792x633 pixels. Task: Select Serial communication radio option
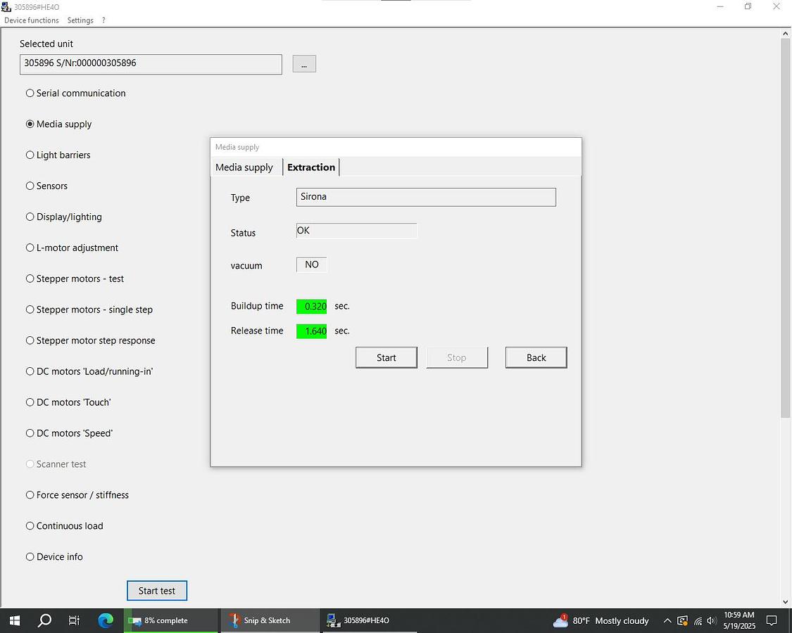point(30,93)
